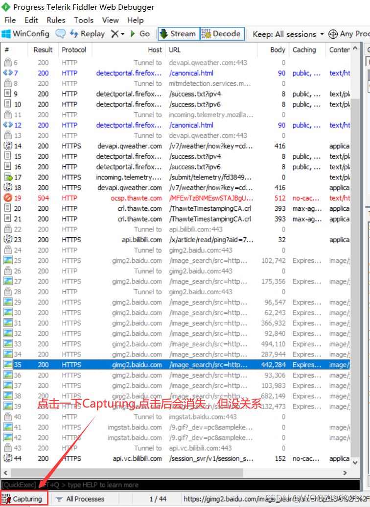Click the image icon of session 25

pyautogui.click(x=8, y=260)
